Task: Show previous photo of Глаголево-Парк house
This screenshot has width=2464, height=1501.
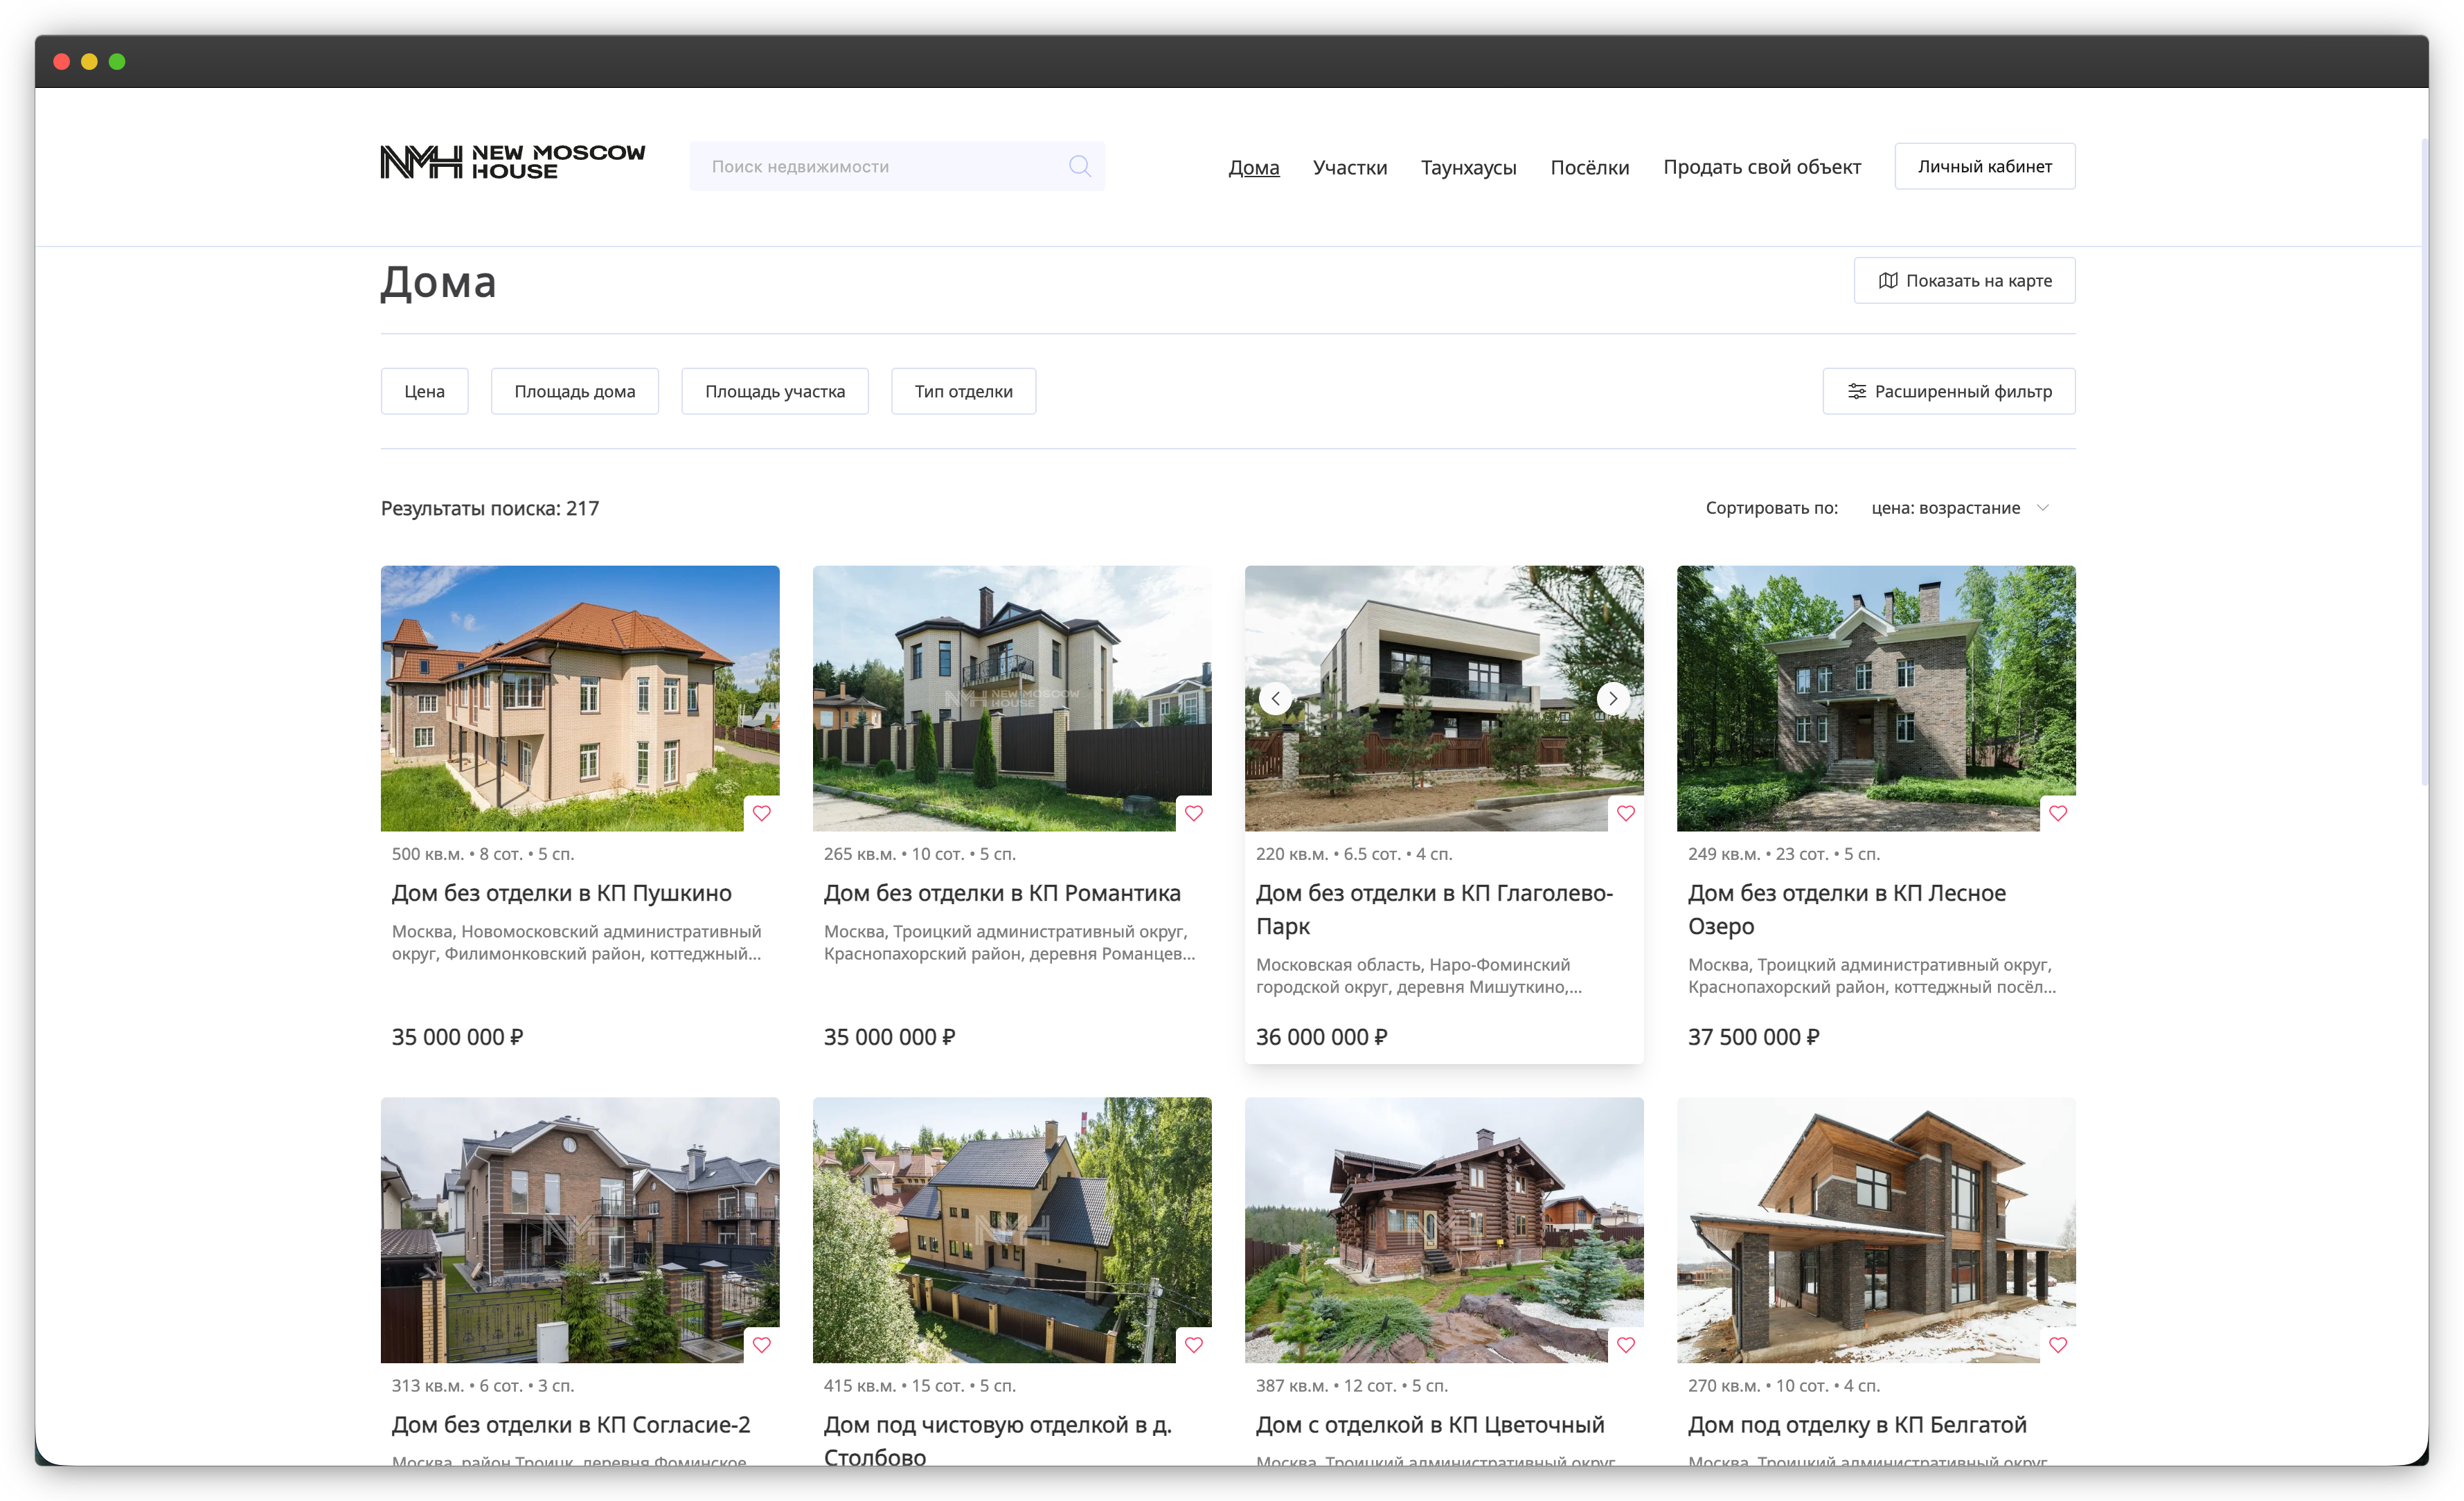Action: coord(1276,699)
